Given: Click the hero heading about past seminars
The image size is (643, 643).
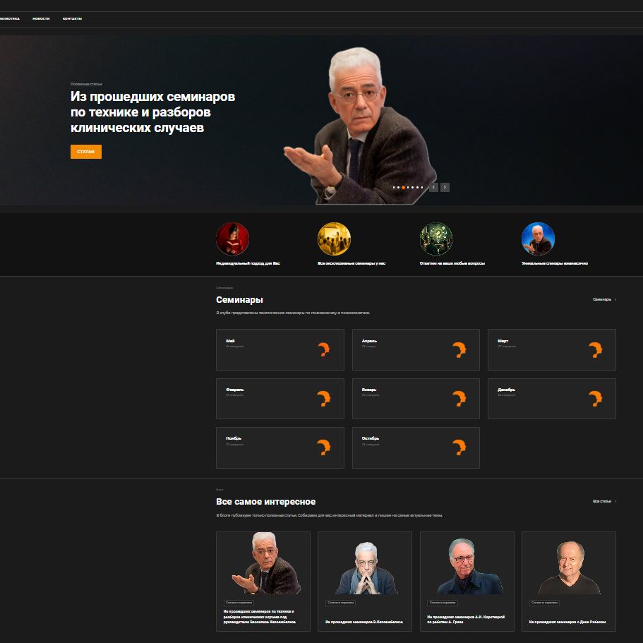Looking at the screenshot, I should click(x=152, y=112).
